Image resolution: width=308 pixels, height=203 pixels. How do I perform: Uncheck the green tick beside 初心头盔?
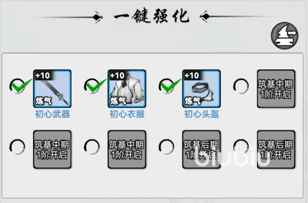coord(169,86)
